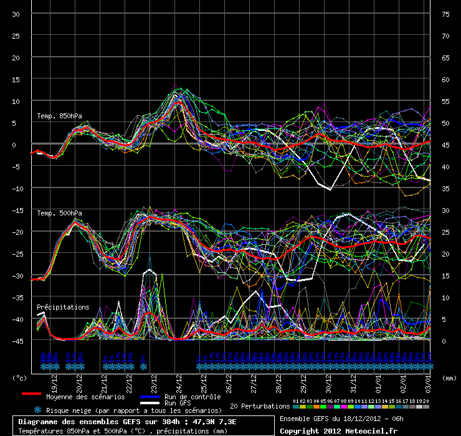Click the (°c) unit label
461x436 pixels.
tap(21, 377)
